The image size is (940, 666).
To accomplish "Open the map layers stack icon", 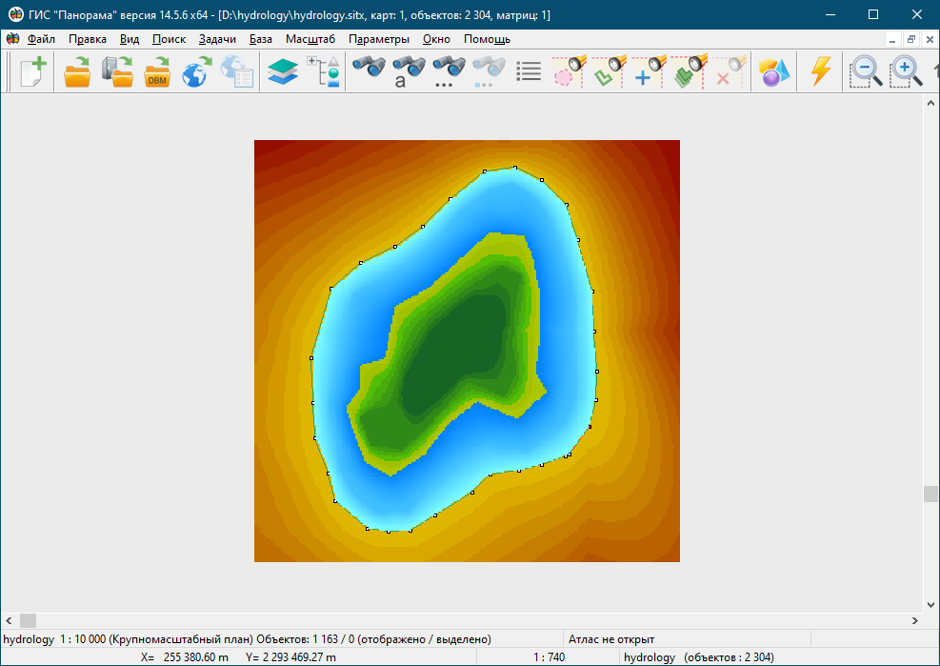I will click(283, 72).
